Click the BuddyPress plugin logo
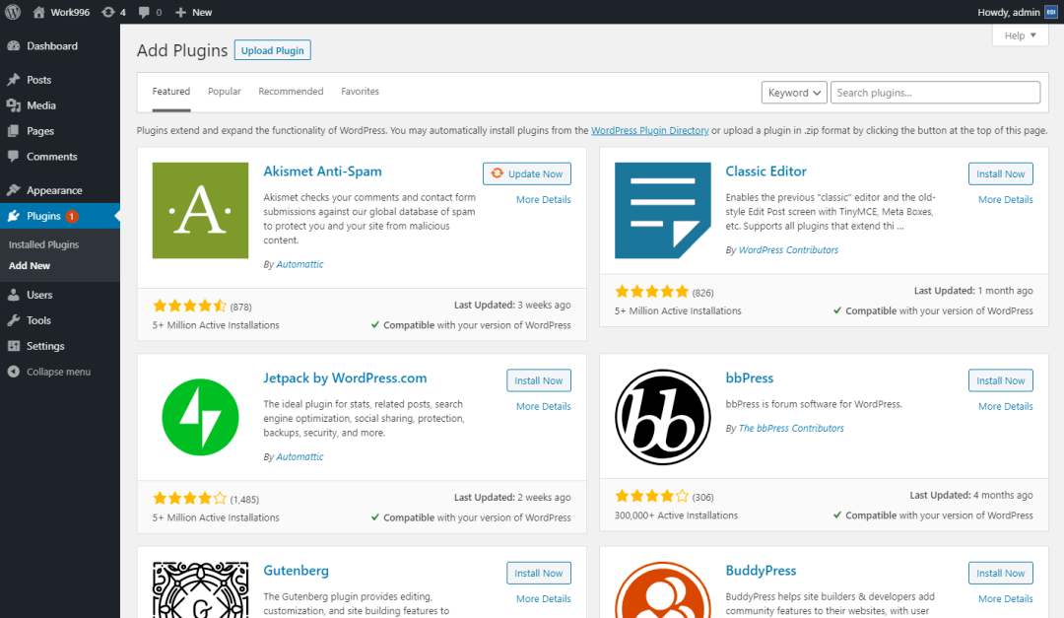Viewport: 1064px width, 618px height. (662, 589)
